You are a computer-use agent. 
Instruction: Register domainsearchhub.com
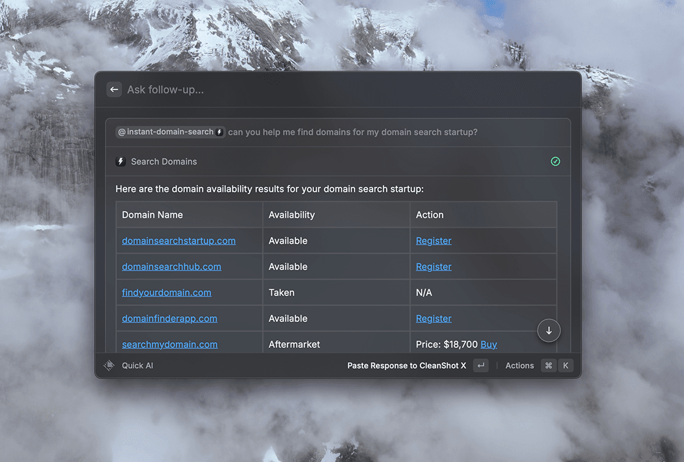click(434, 266)
